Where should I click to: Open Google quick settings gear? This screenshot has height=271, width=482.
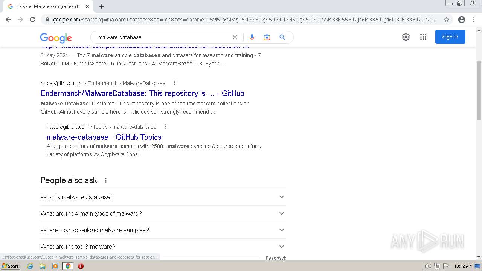click(406, 37)
